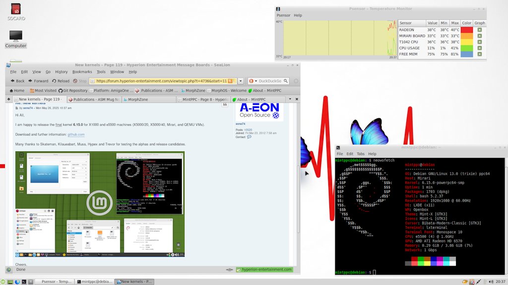This screenshot has height=285, width=508.
Task: Open the Window menu in SeaLion
Action: pos(117,72)
